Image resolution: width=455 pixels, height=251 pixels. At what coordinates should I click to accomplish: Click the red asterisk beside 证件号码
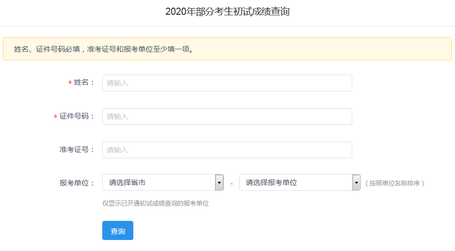(x=55, y=117)
